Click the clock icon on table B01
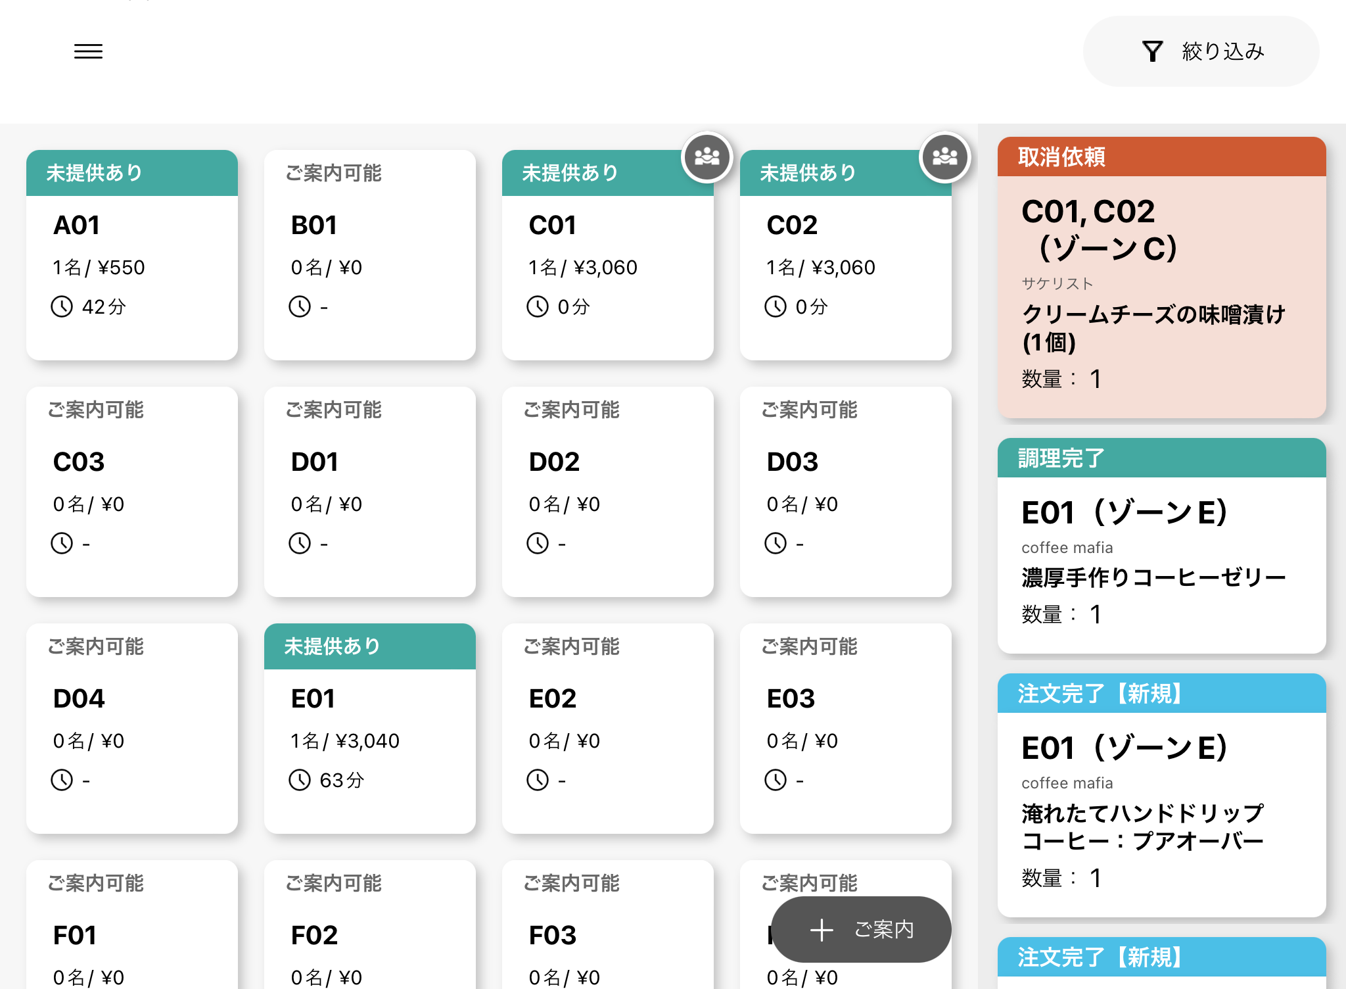The height and width of the screenshot is (989, 1346). tap(300, 306)
